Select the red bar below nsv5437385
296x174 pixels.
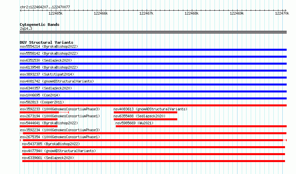[154, 147]
